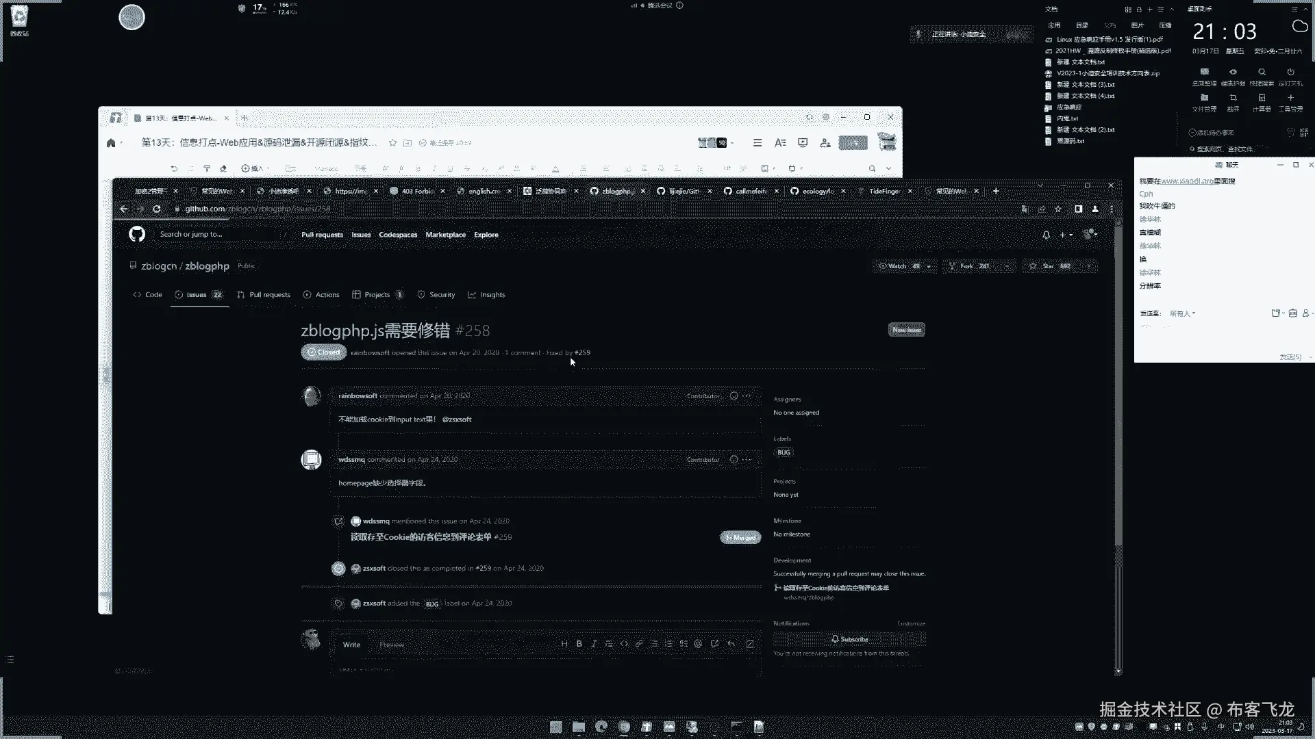Insert a link via editor toolbar icon
The width and height of the screenshot is (1315, 739).
[639, 644]
